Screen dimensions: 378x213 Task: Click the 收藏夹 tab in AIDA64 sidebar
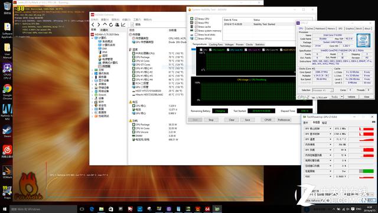pos(104,30)
